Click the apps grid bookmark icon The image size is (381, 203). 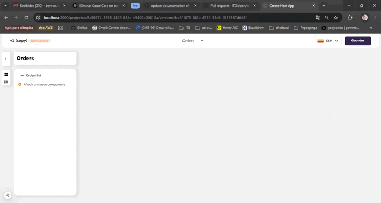point(61,28)
